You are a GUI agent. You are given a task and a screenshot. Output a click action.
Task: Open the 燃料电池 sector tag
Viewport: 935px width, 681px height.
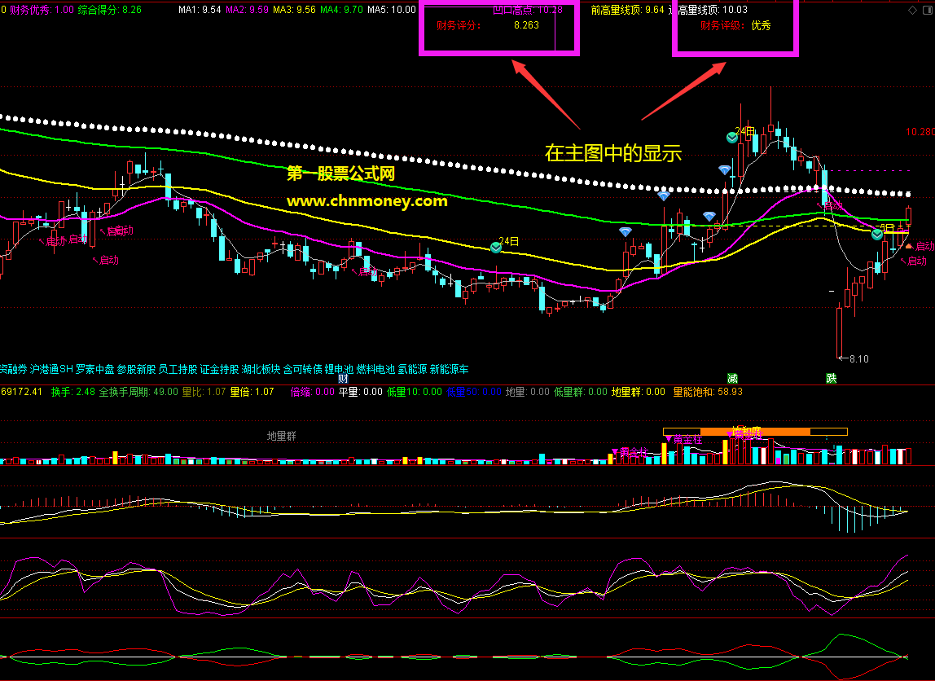point(375,369)
